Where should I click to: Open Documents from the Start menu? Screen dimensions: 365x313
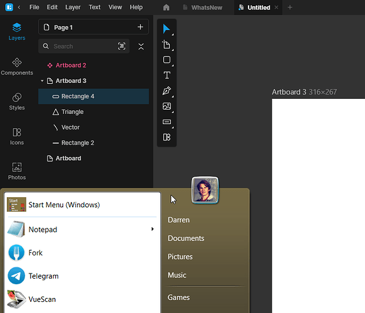point(186,238)
